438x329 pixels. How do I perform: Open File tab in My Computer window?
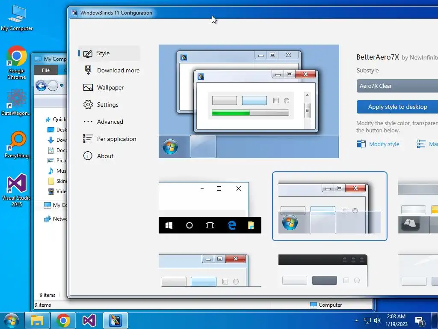click(46, 70)
